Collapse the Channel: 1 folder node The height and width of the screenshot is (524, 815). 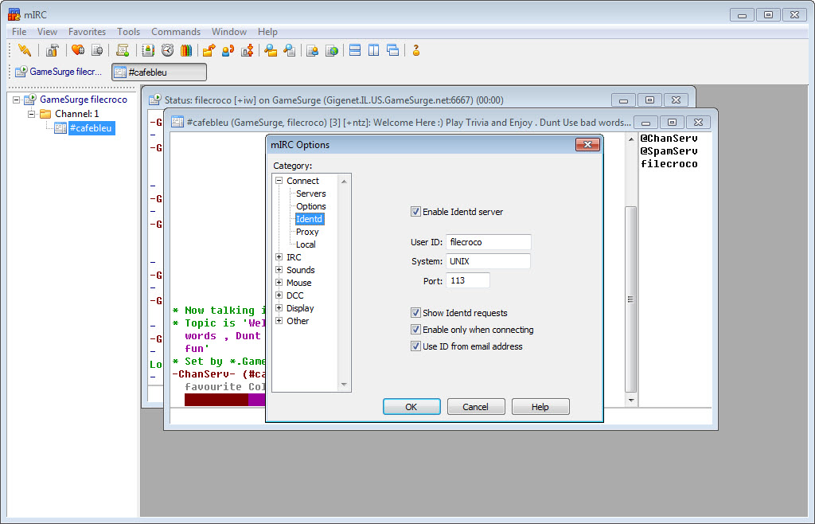coord(32,113)
